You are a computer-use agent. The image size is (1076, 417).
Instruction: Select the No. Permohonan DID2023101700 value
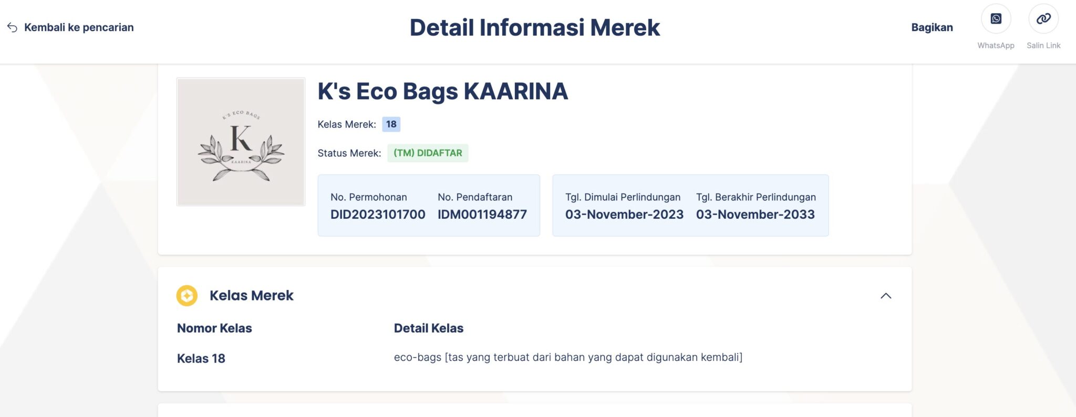coord(377,214)
